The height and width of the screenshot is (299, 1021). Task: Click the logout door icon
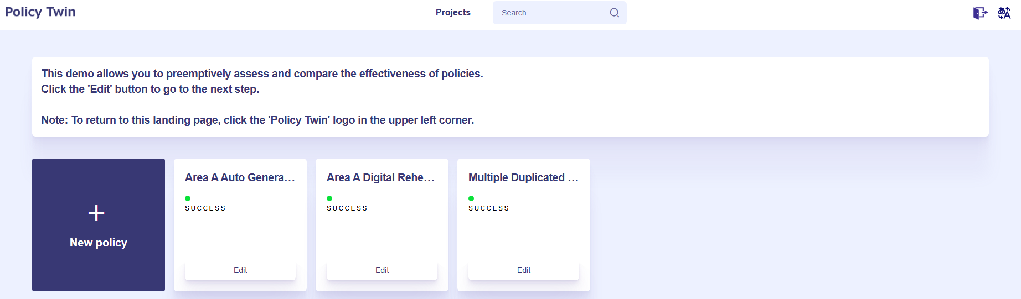980,13
